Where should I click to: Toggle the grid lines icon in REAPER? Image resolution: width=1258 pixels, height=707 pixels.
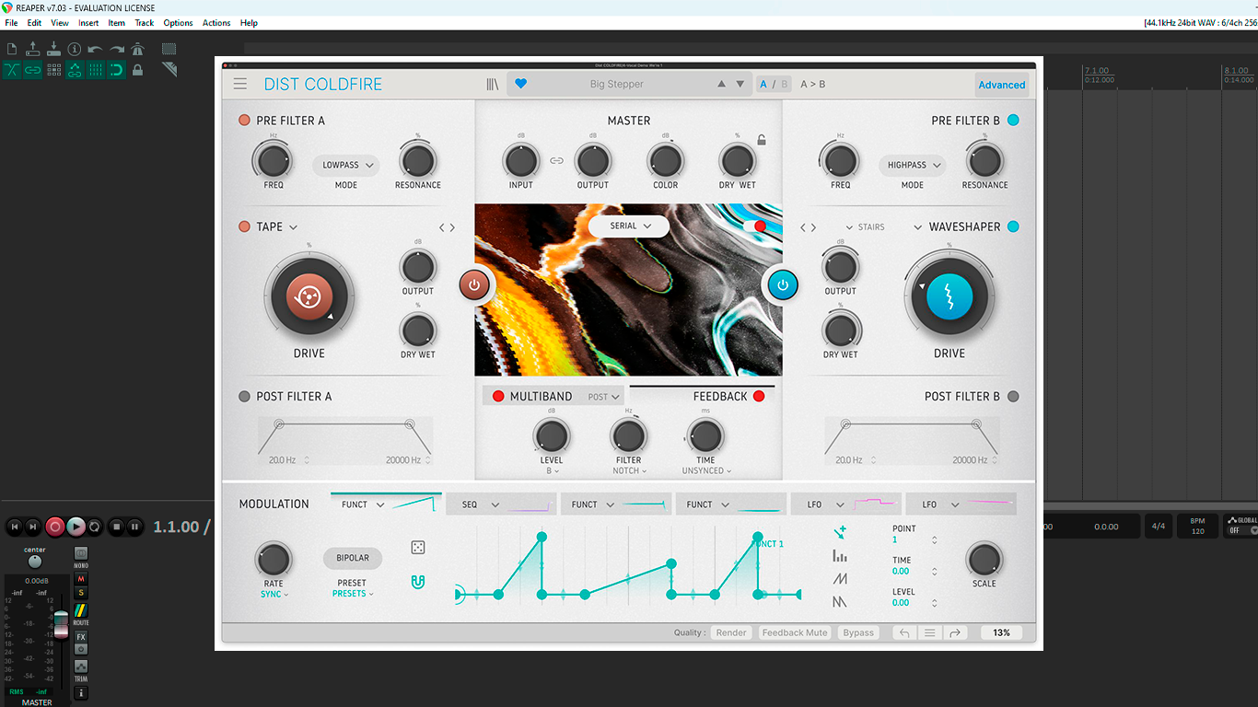96,70
